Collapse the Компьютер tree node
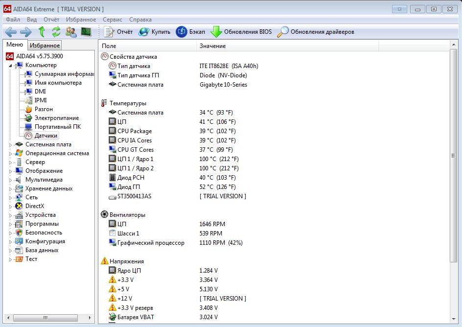The height and width of the screenshot is (327, 462). click(x=10, y=66)
